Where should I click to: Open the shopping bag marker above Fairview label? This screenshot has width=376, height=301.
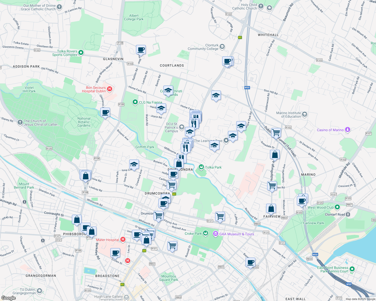(271, 208)
